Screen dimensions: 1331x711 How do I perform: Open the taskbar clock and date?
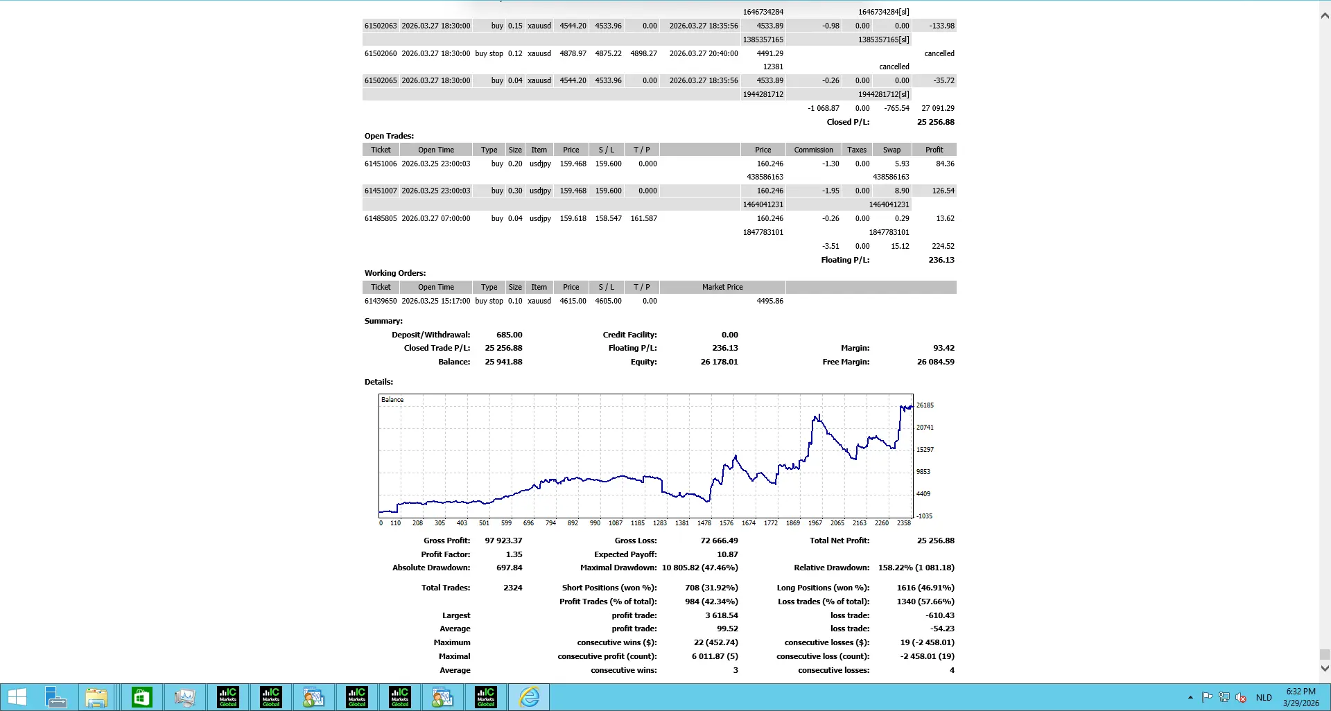(1301, 697)
